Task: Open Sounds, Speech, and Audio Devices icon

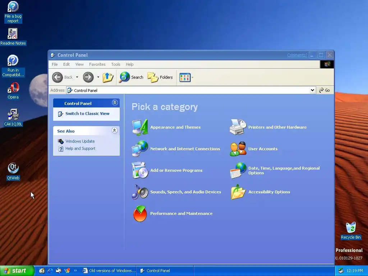Action: coord(140,192)
